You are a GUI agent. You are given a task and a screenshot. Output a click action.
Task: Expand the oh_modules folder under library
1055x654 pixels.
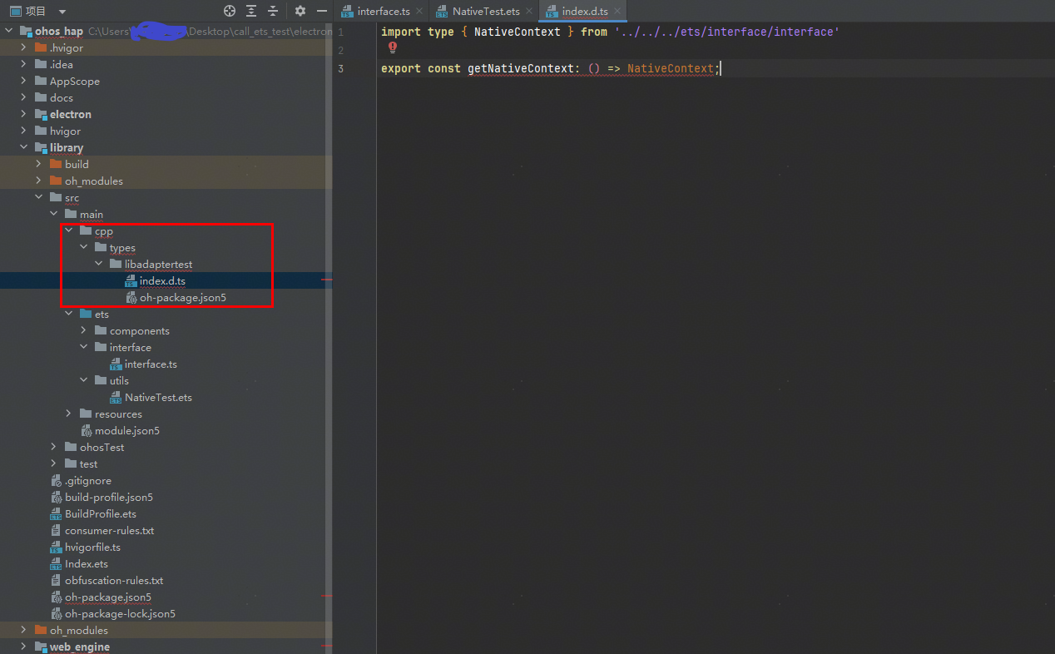coord(39,181)
